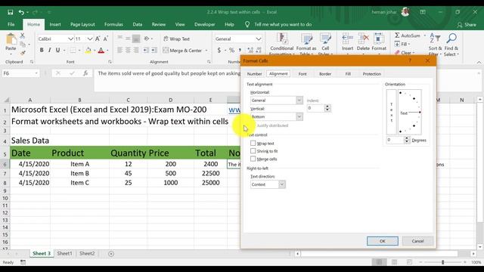Open Merge & Center dropdown arrow
This screenshot has height=272, width=484.
tap(206, 51)
